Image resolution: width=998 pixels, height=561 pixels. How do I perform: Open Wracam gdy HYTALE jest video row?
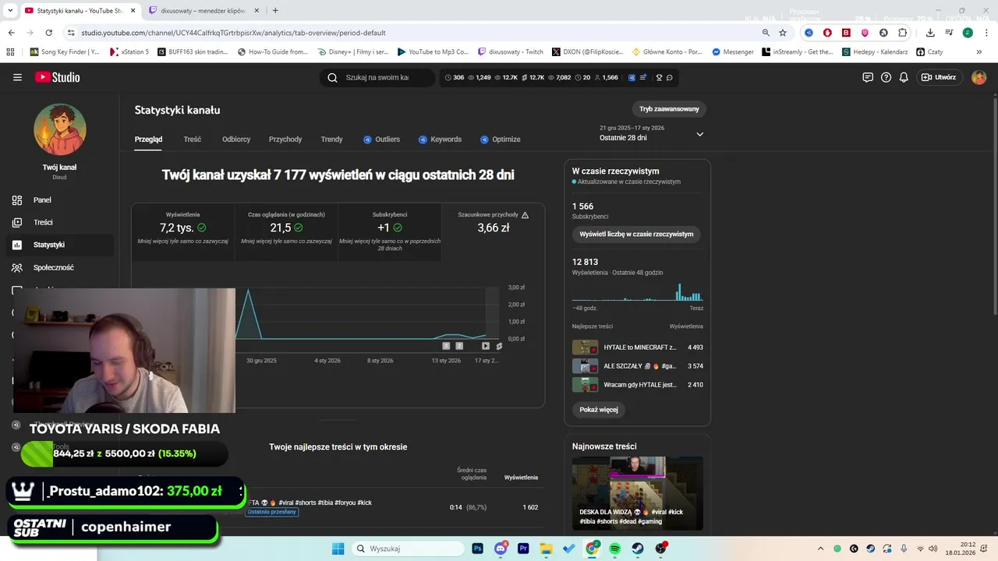coord(637,385)
